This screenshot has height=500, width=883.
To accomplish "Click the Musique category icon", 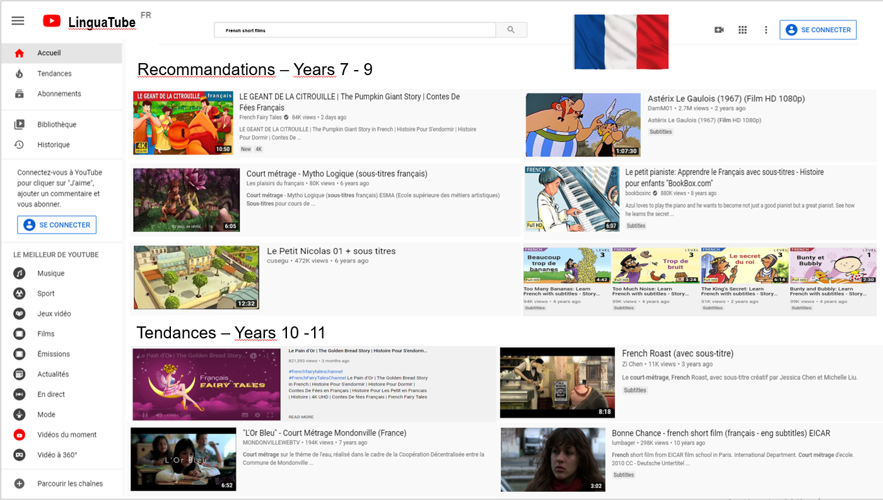I will [x=20, y=273].
